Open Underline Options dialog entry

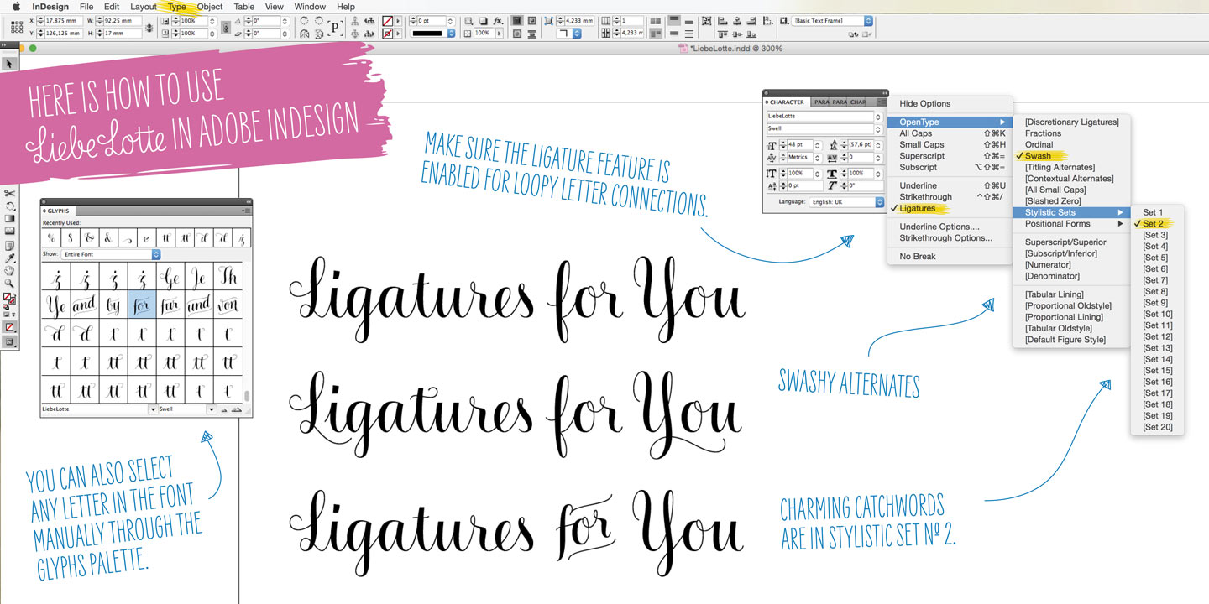click(939, 226)
